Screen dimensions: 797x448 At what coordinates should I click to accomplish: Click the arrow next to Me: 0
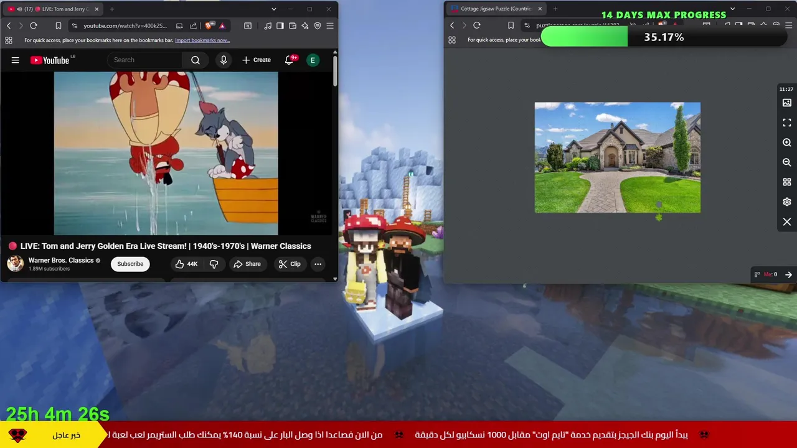[788, 274]
